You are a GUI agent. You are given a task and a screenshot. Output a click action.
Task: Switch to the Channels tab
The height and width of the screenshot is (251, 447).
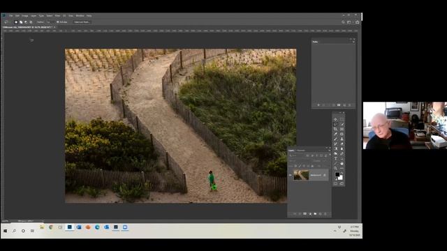301,151
